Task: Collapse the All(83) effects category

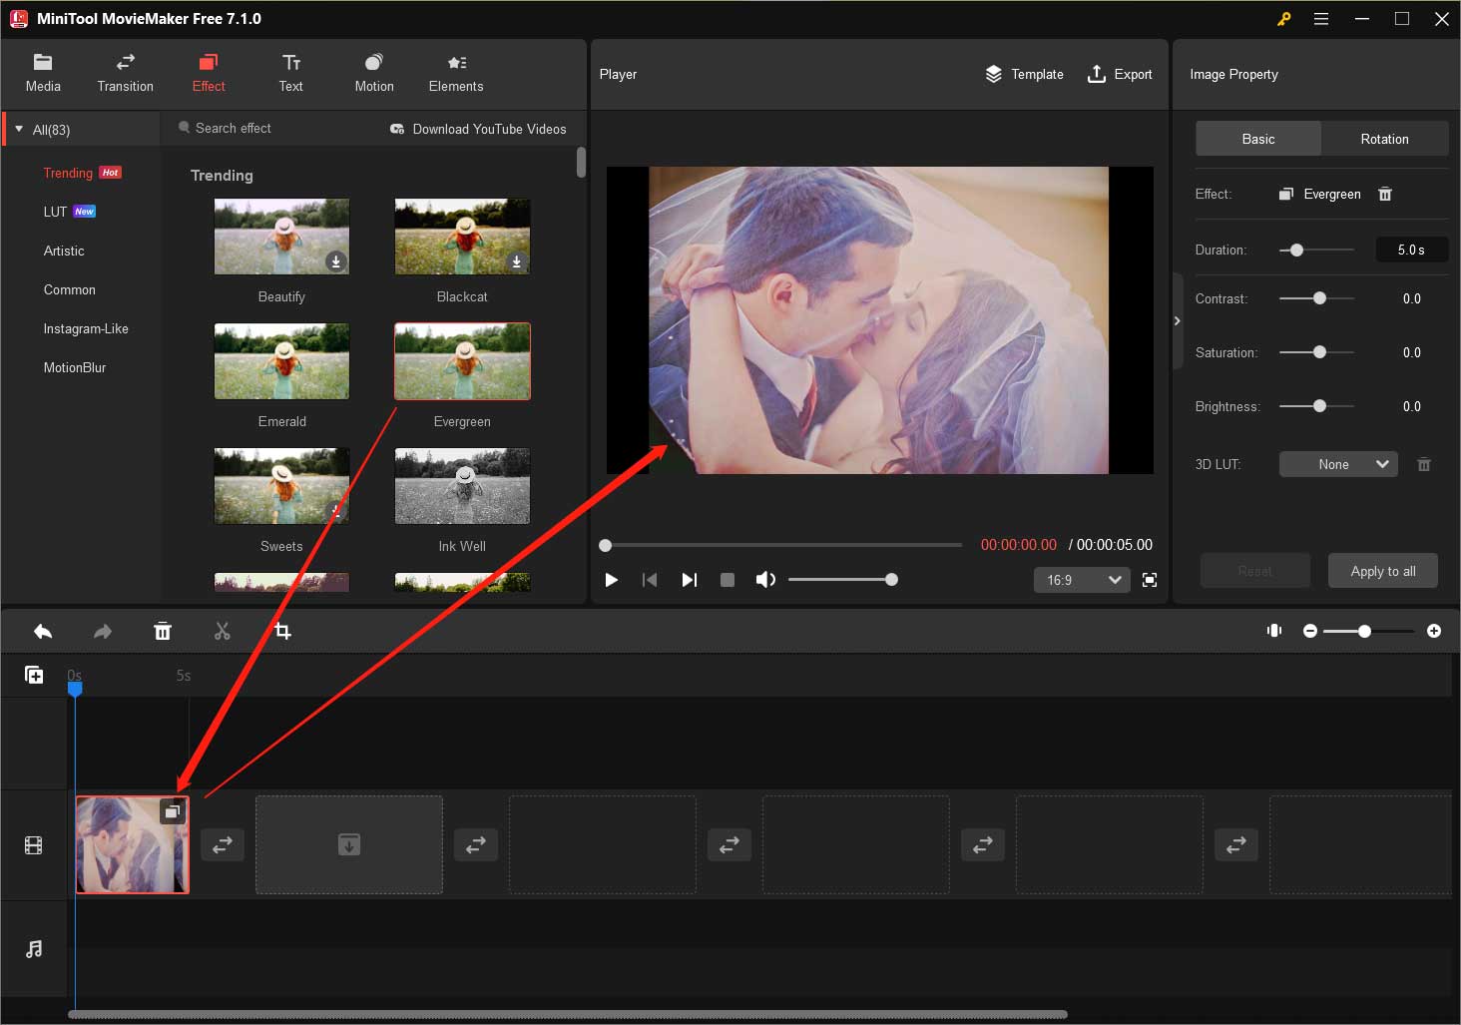Action: point(23,129)
